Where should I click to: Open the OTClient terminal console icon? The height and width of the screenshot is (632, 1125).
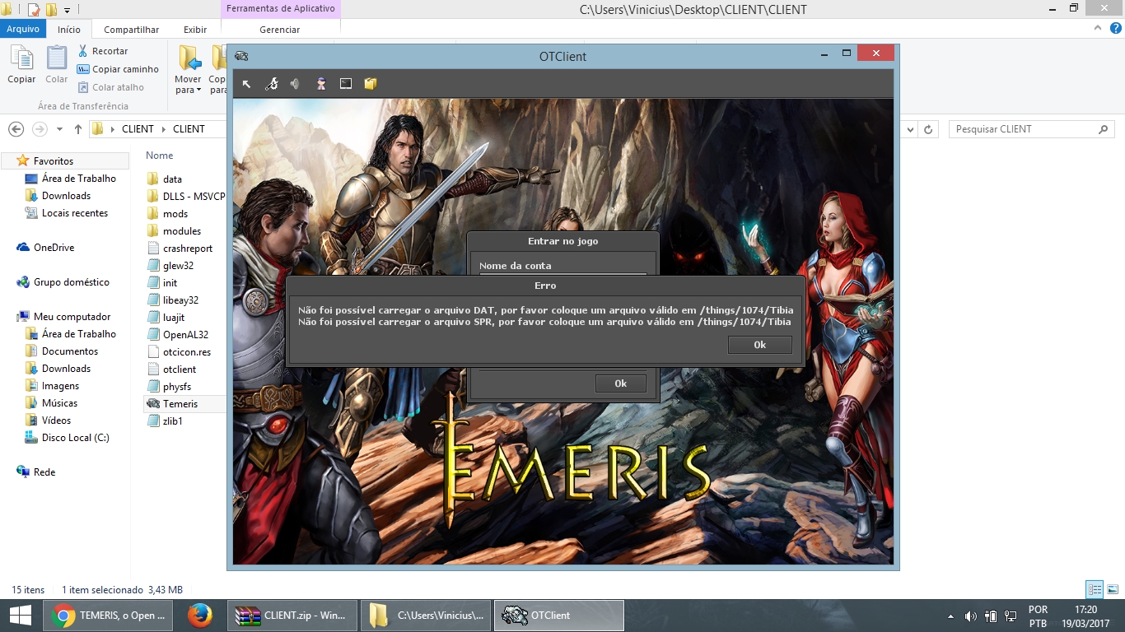point(345,82)
